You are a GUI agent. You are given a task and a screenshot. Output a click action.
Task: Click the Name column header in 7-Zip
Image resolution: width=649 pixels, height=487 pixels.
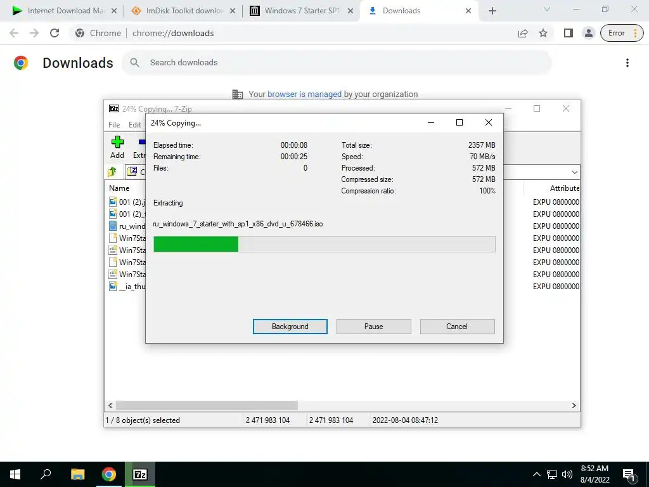119,188
